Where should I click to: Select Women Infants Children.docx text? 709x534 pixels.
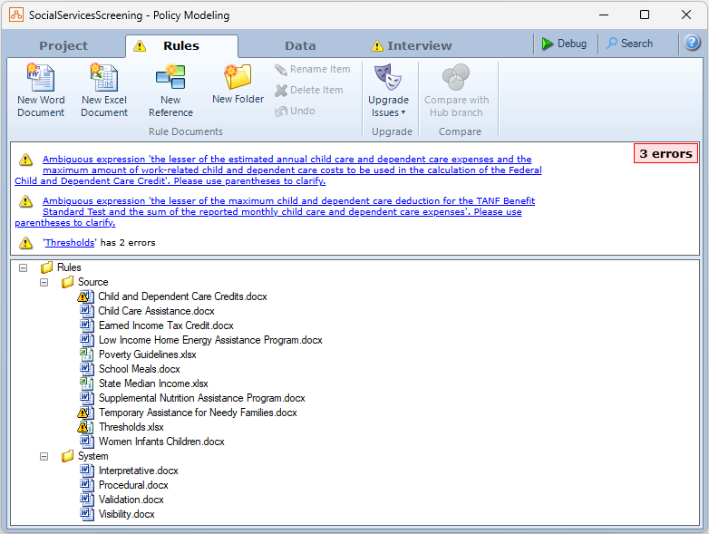click(x=161, y=442)
